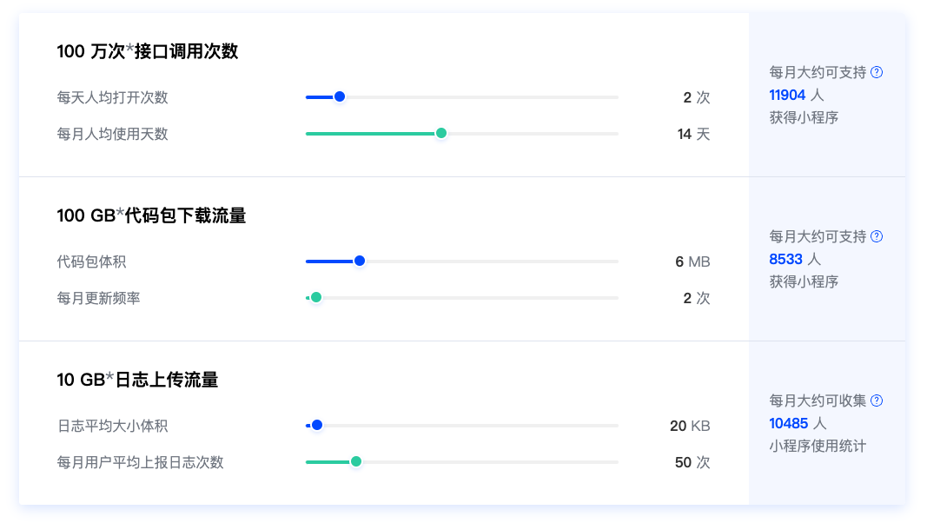The image size is (927, 523).
Task: Click the 10 GB*日志上传流量 heading
Action: click(x=137, y=380)
